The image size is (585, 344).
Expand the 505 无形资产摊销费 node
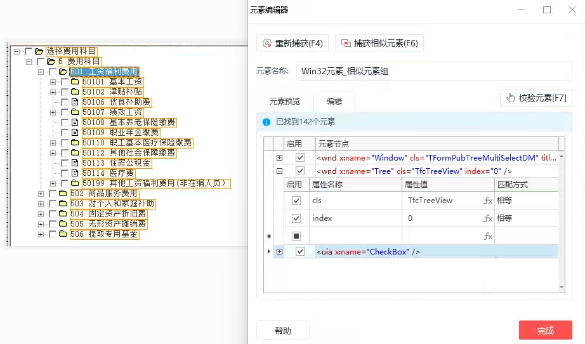click(x=41, y=224)
